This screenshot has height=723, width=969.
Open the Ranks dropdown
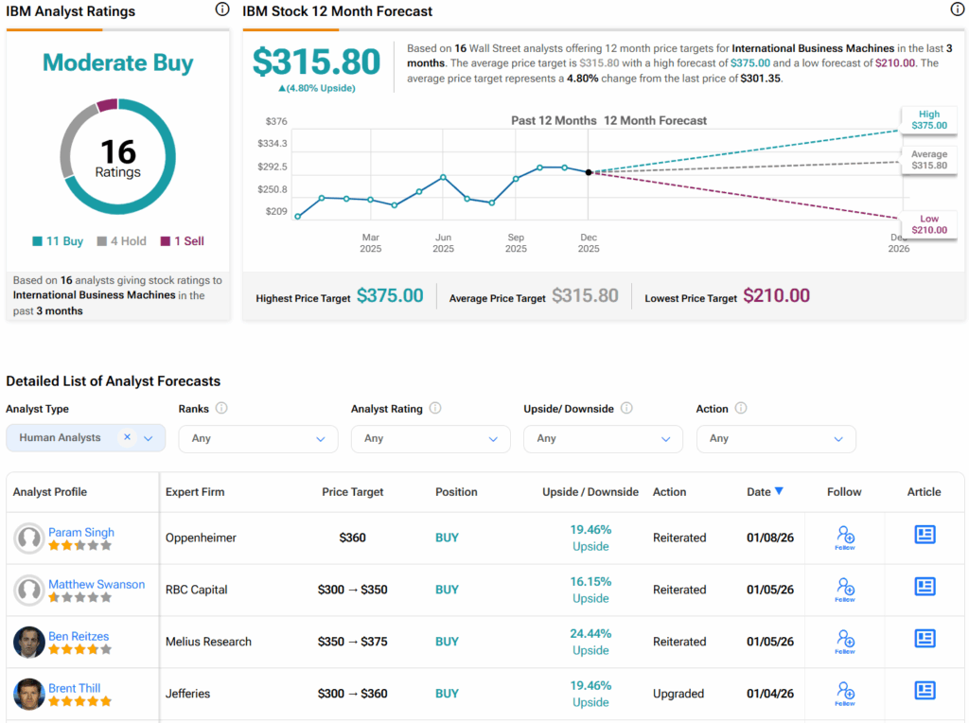coord(257,438)
